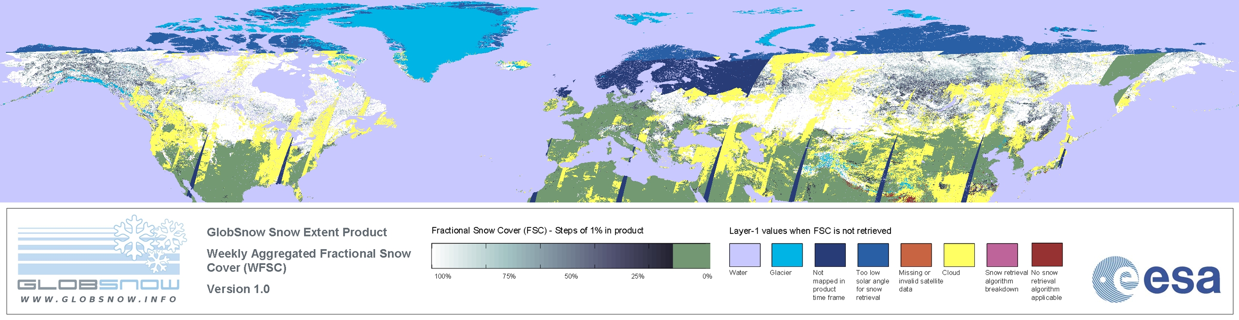This screenshot has height=320, width=1239.
Task: Click the 'Cloud' legend label
Action: click(951, 272)
